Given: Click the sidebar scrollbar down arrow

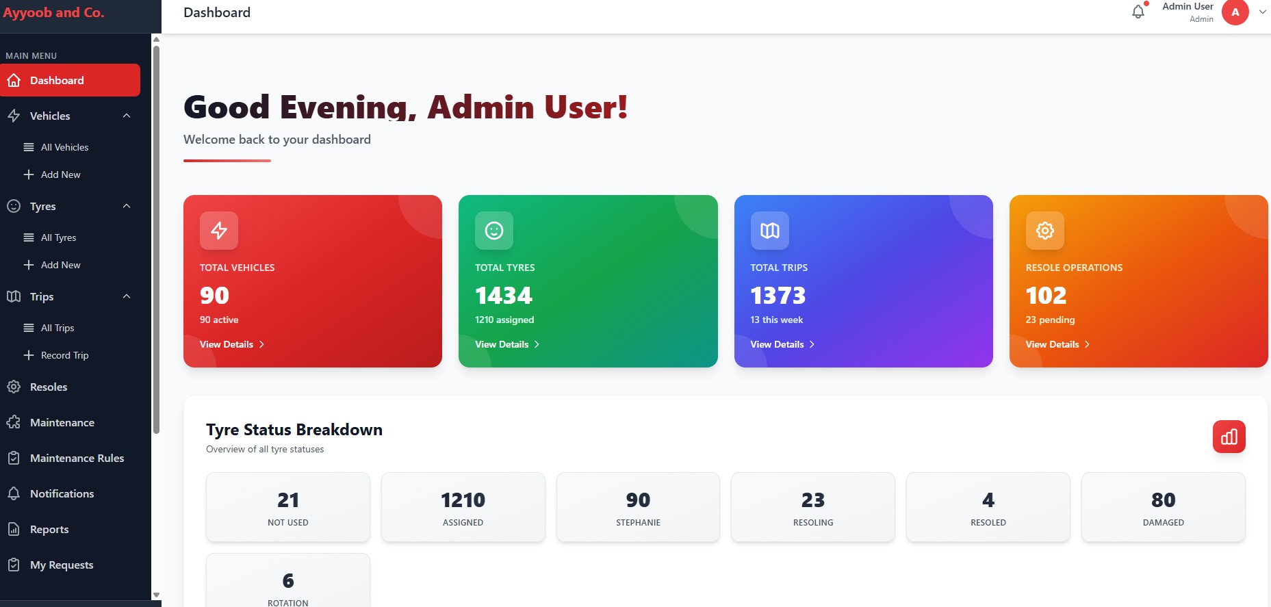Looking at the screenshot, I should [156, 595].
